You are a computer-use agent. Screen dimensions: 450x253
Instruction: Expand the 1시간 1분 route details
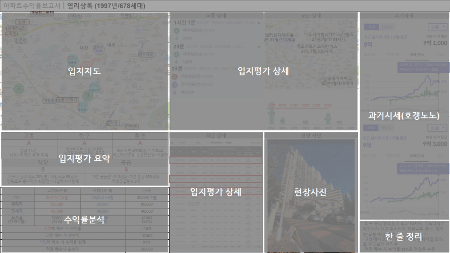click(x=259, y=23)
